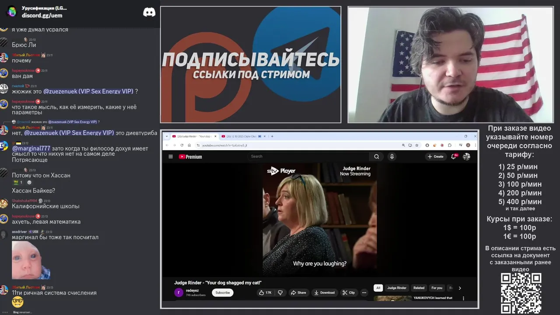Open the YouTube account avatar menu
This screenshot has height=315, width=560.
tap(466, 157)
